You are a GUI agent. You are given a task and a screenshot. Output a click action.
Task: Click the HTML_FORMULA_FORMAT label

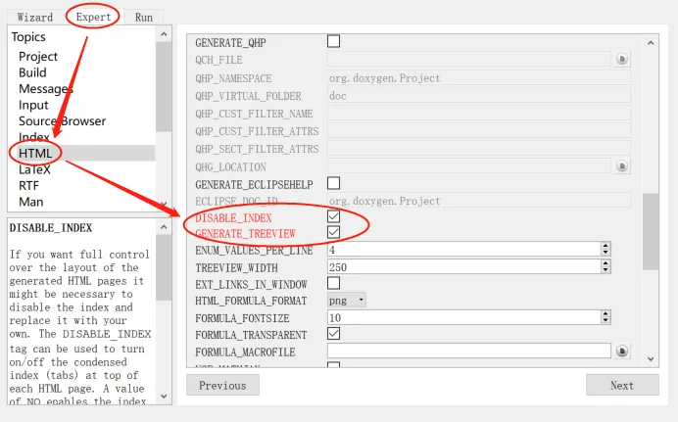251,301
